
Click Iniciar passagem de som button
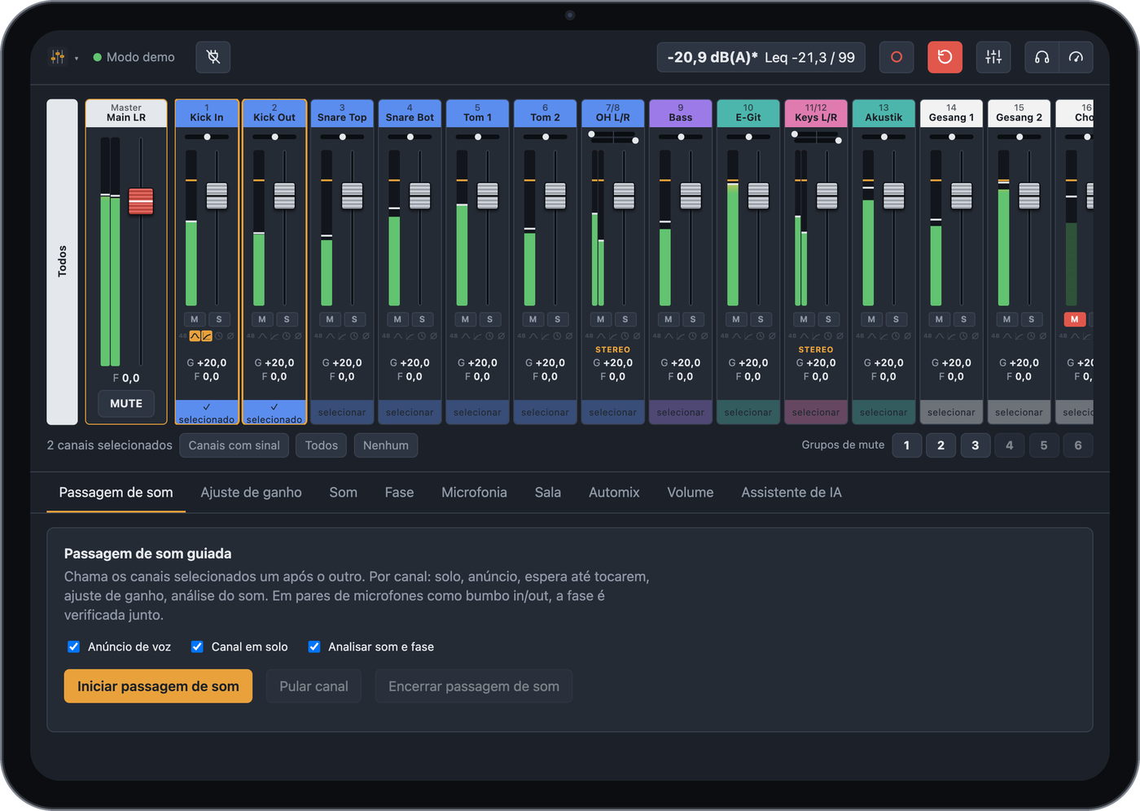click(x=158, y=686)
